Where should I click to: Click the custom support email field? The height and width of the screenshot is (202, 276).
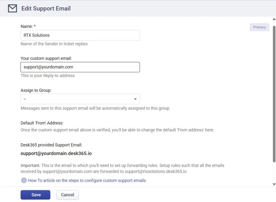(x=80, y=67)
